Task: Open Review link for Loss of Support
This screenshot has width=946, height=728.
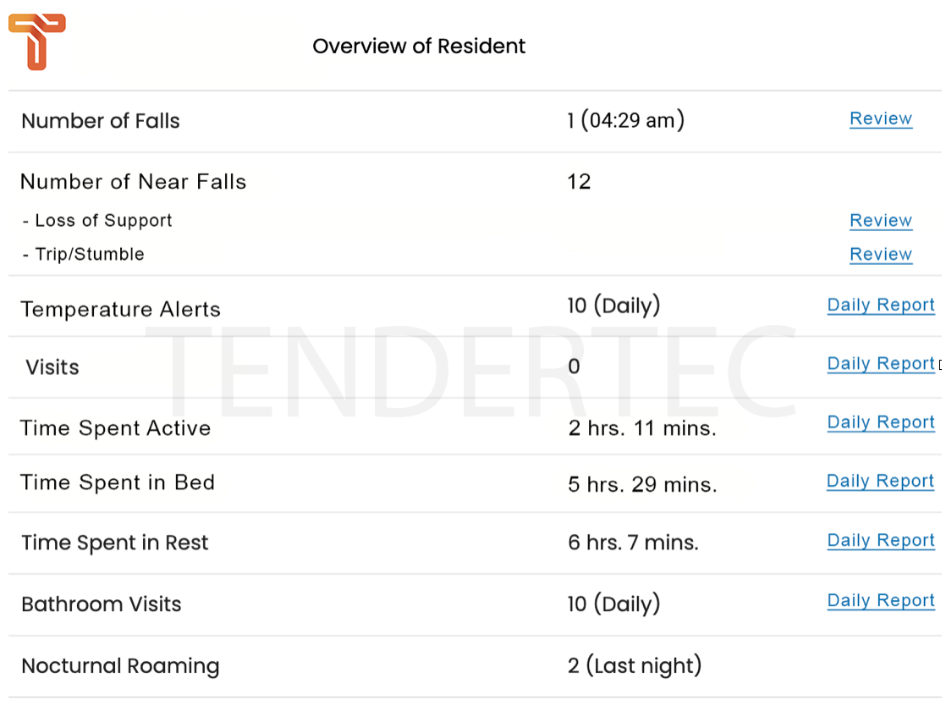Action: point(881,220)
